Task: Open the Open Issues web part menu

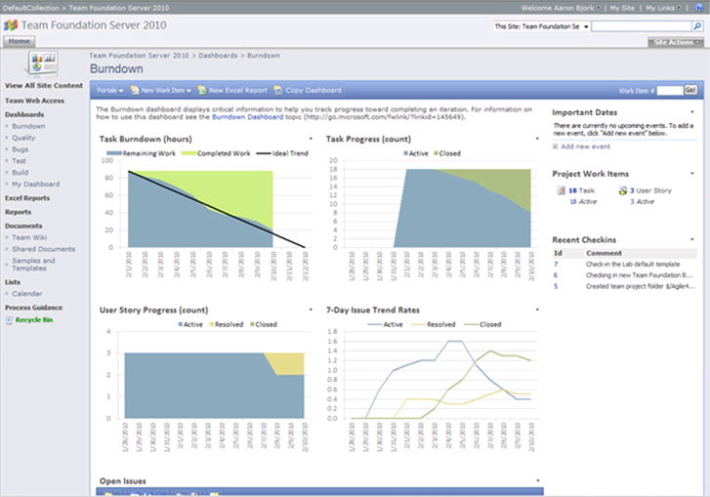Action: 538,480
